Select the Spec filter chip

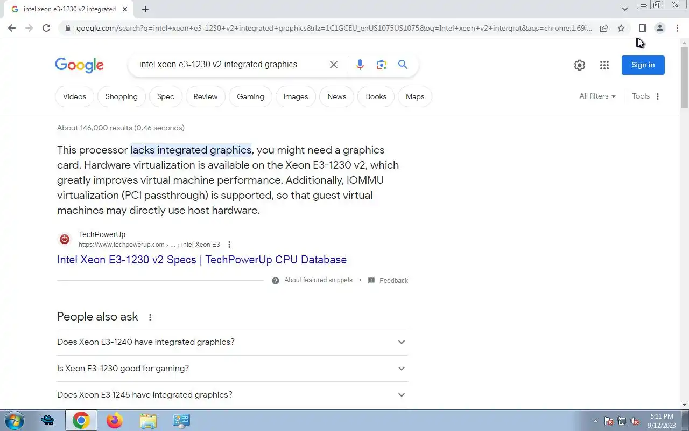[165, 97]
